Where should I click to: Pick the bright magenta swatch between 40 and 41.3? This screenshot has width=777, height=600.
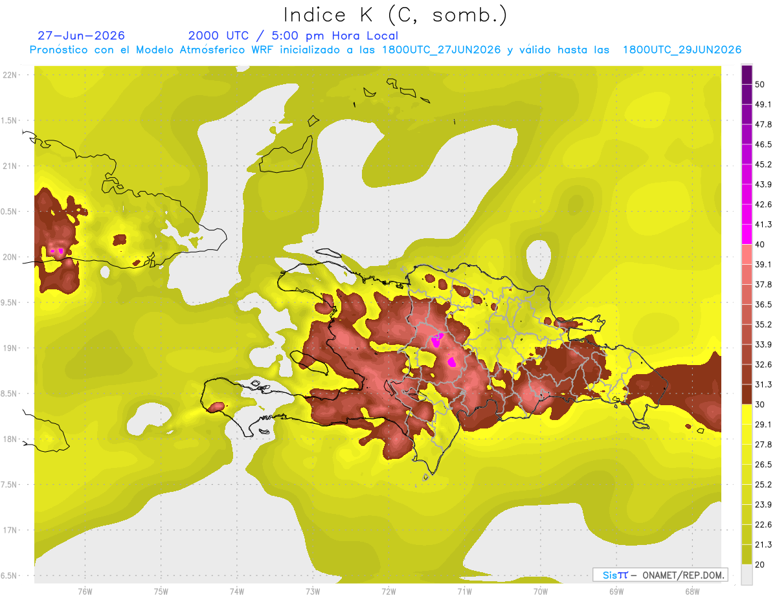point(747,234)
